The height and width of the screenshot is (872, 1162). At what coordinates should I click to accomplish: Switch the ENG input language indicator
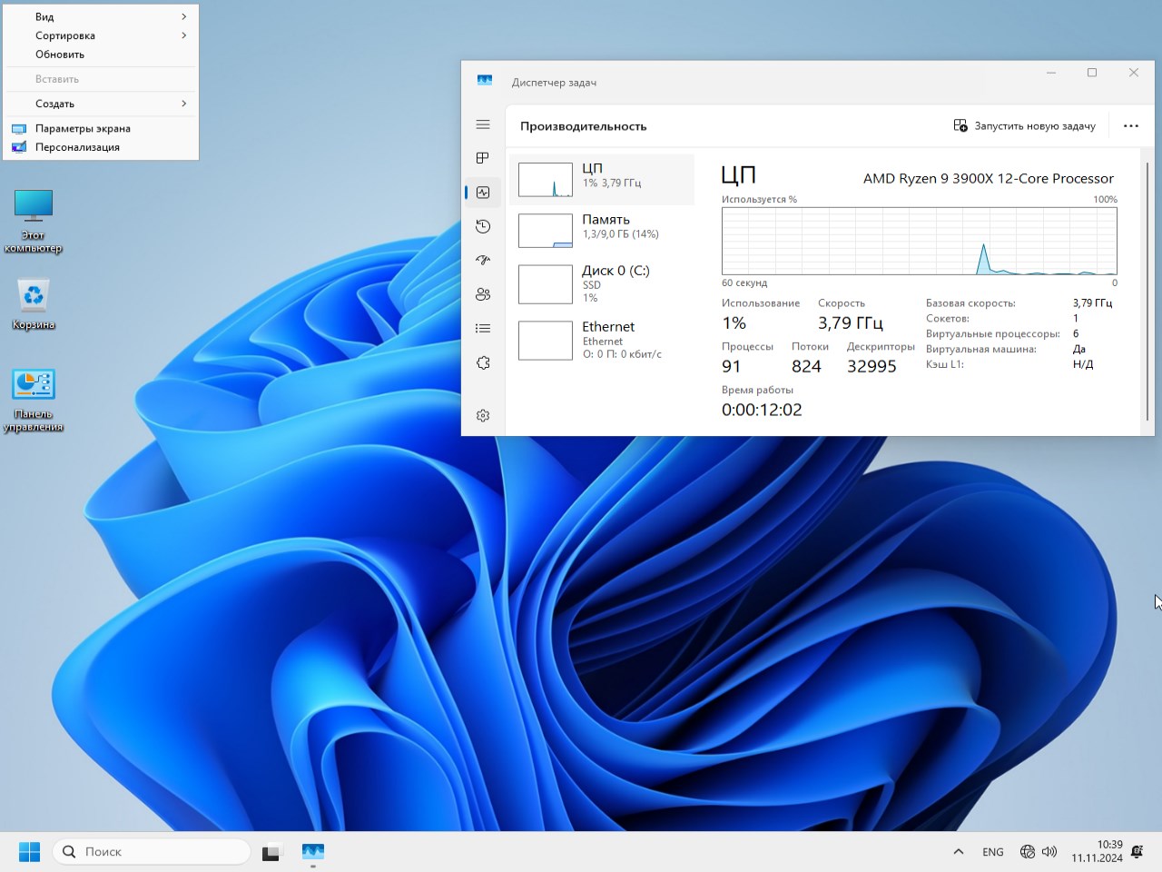tap(993, 852)
